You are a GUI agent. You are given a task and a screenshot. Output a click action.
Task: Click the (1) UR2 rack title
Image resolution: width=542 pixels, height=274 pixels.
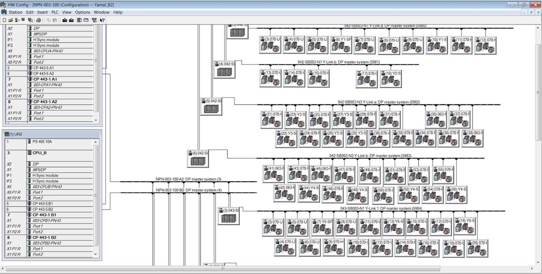click(16, 134)
